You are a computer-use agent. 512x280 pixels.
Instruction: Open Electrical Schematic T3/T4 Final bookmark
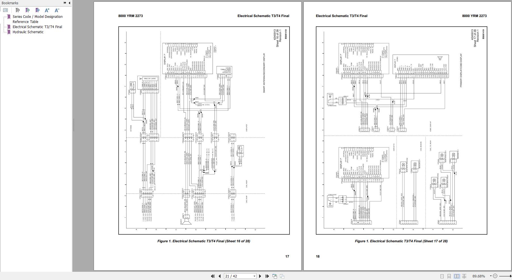click(37, 27)
